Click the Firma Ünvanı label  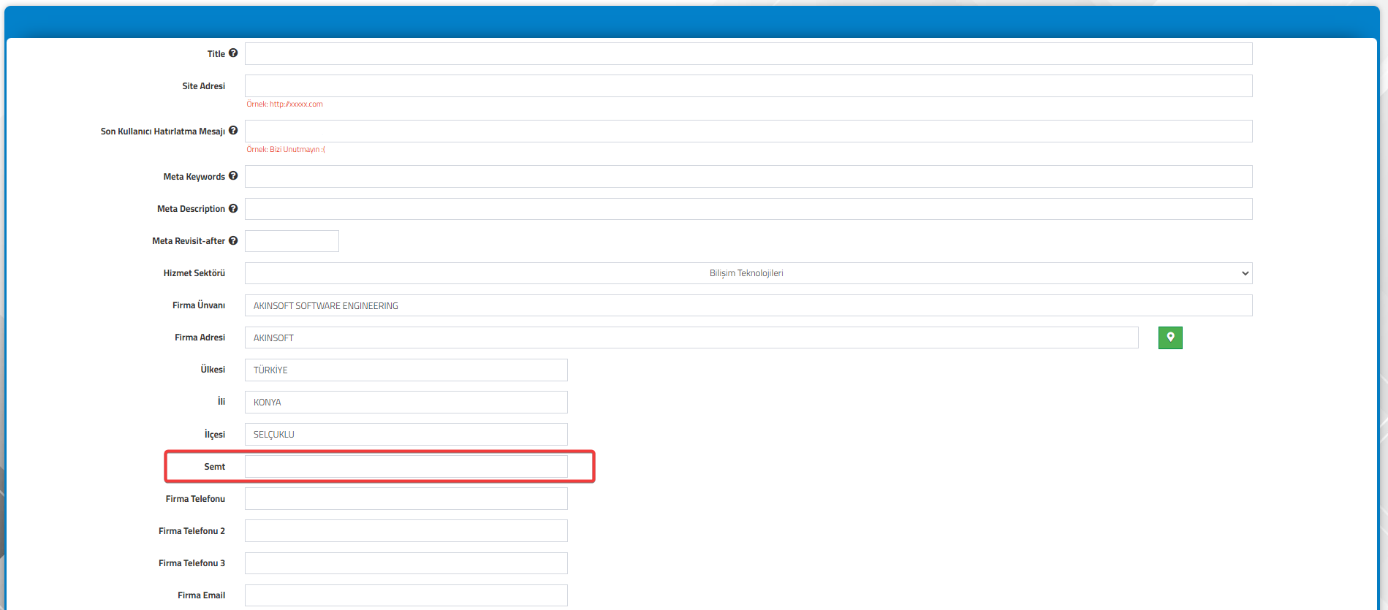(x=199, y=305)
